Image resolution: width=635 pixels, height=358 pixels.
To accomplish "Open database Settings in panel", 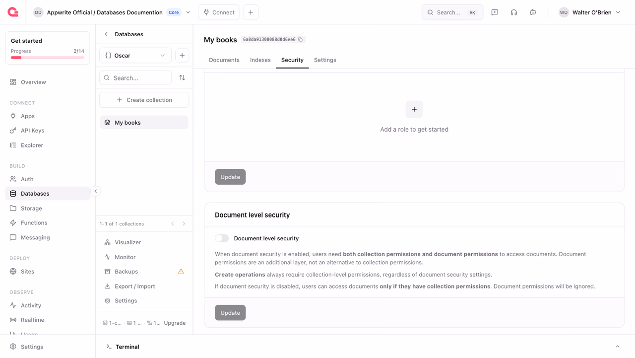I will pyautogui.click(x=144, y=301).
